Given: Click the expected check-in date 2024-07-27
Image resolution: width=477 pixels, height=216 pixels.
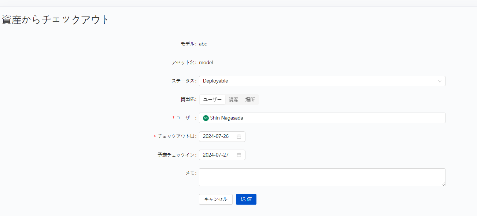Looking at the screenshot, I should 216,155.
